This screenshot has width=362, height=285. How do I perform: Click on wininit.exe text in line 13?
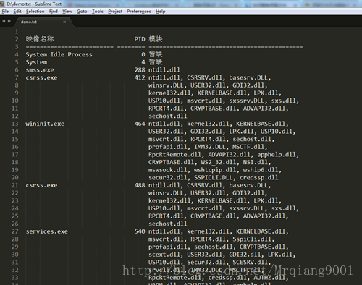click(45, 124)
